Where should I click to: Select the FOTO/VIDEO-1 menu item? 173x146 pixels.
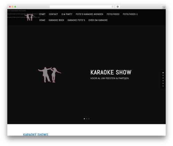pyautogui.click(x=130, y=14)
